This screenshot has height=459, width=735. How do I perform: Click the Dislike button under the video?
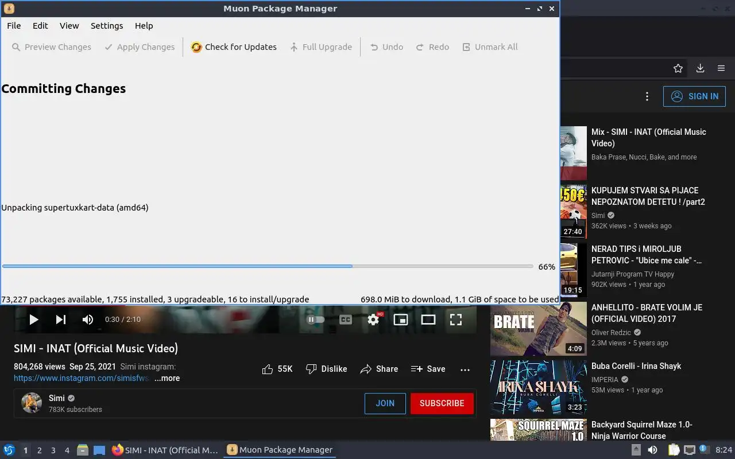[326, 369]
